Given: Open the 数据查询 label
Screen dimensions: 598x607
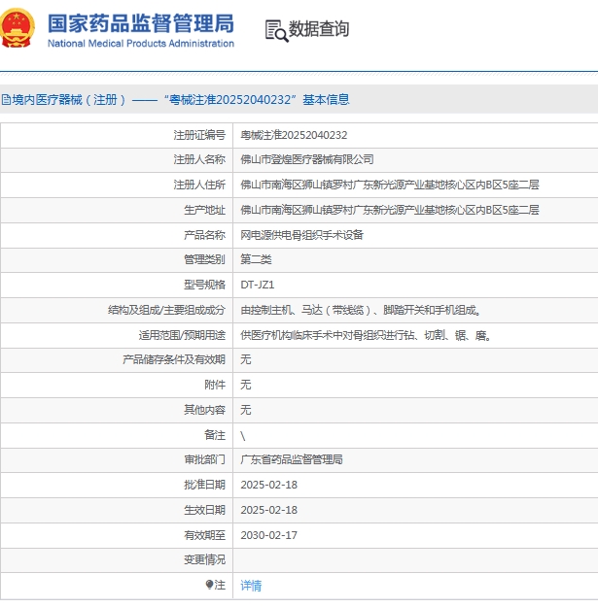Looking at the screenshot, I should (x=319, y=28).
